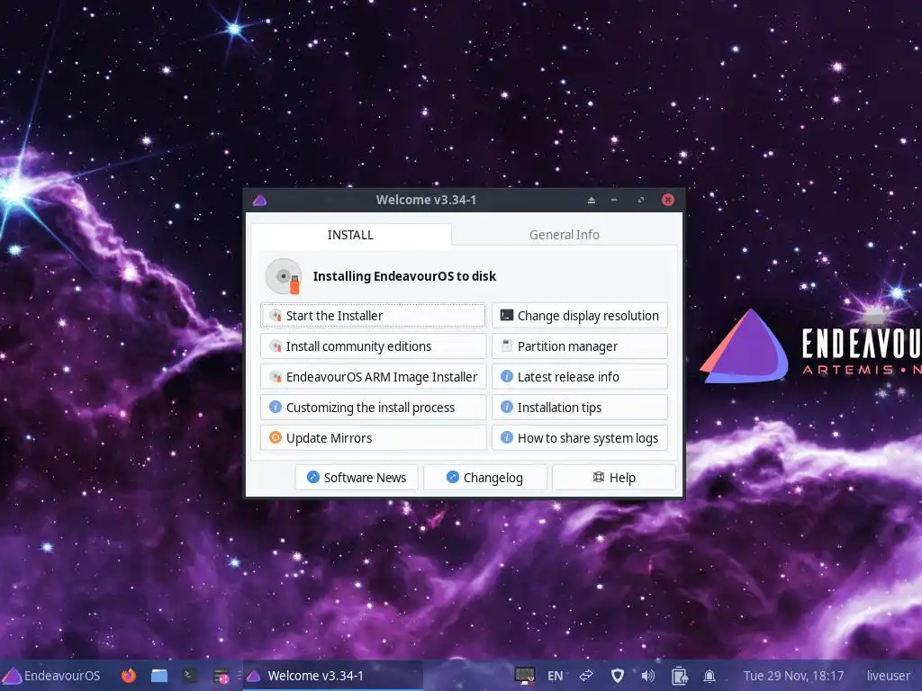
Task: Click Update Mirrors
Action: click(x=374, y=438)
